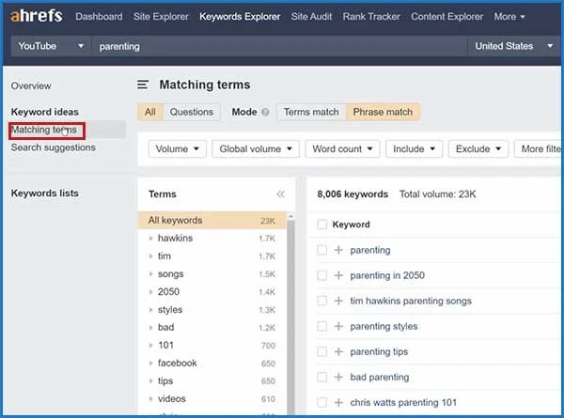Click the '8,006 keywords' count text
This screenshot has width=564, height=418.
[x=352, y=194]
